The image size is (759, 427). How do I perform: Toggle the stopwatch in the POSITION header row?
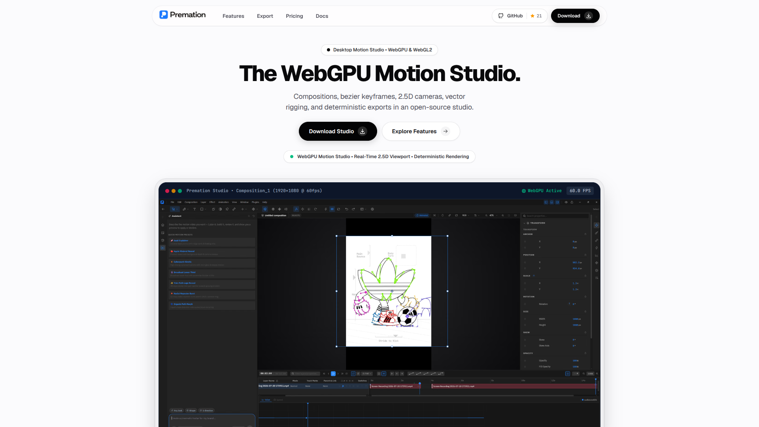click(585, 255)
